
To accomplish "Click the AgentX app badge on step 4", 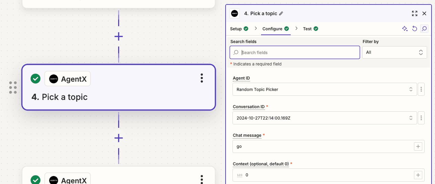I will click(68, 79).
